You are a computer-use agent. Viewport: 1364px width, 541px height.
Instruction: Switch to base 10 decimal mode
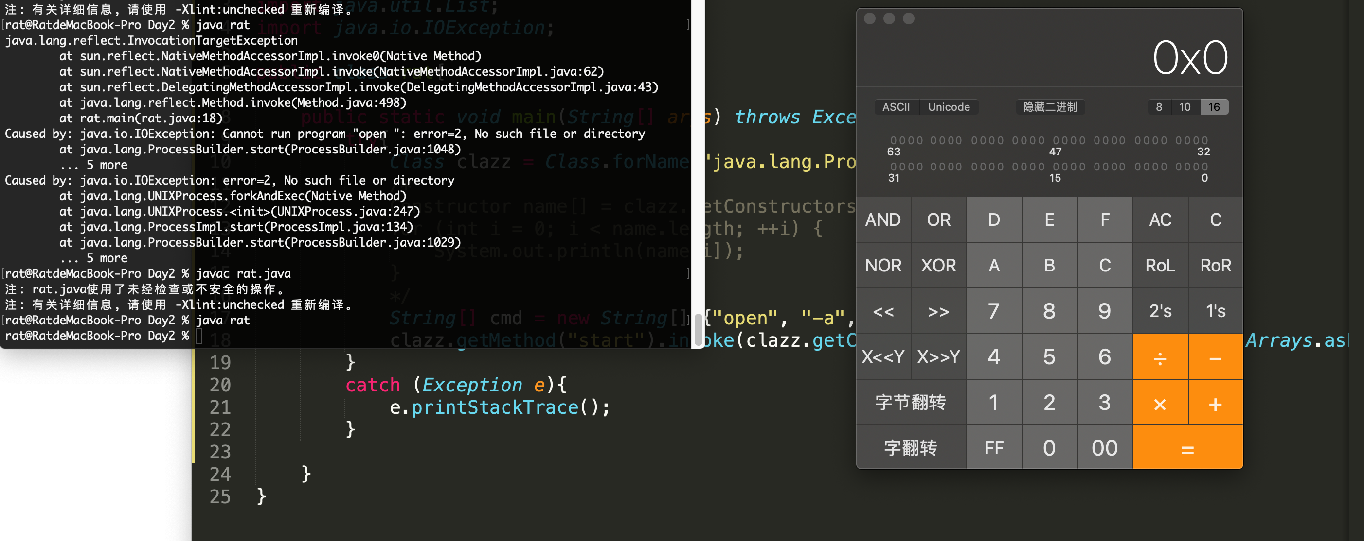pos(1185,107)
